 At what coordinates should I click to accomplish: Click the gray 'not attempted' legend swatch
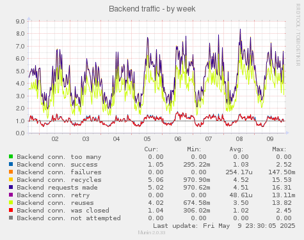tap(11, 218)
